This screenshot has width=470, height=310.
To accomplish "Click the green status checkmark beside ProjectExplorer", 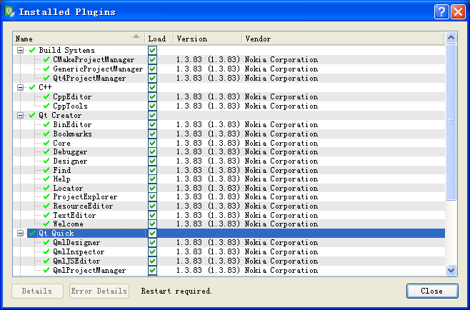I will coord(46,196).
